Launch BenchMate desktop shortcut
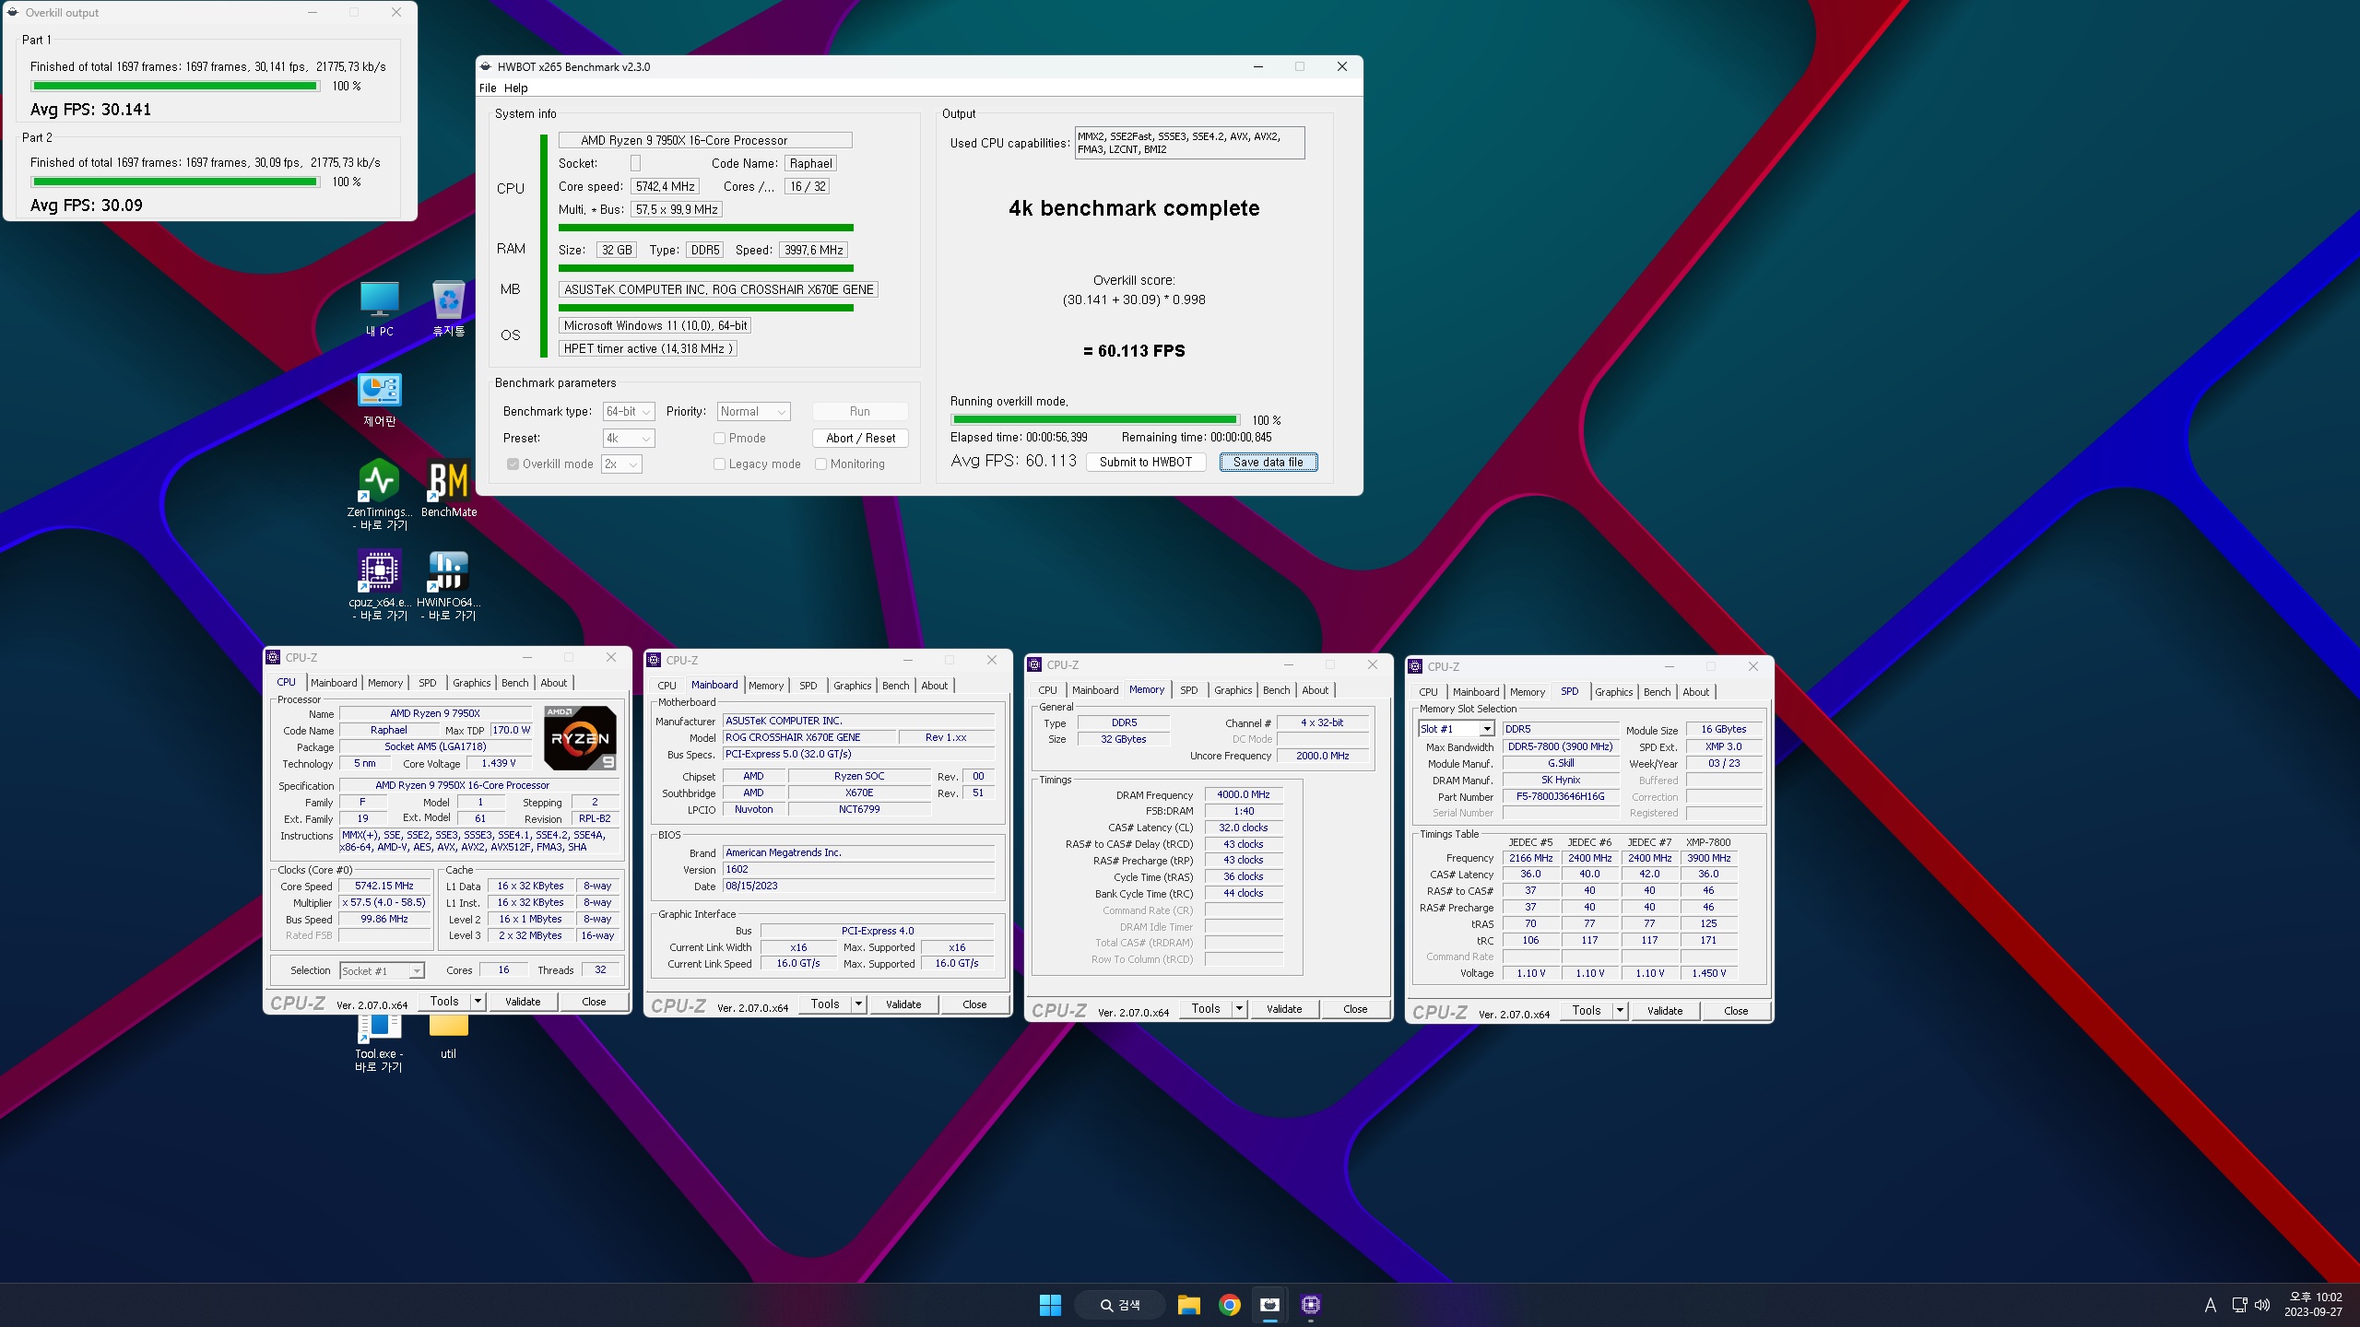This screenshot has width=2360, height=1327. point(449,488)
